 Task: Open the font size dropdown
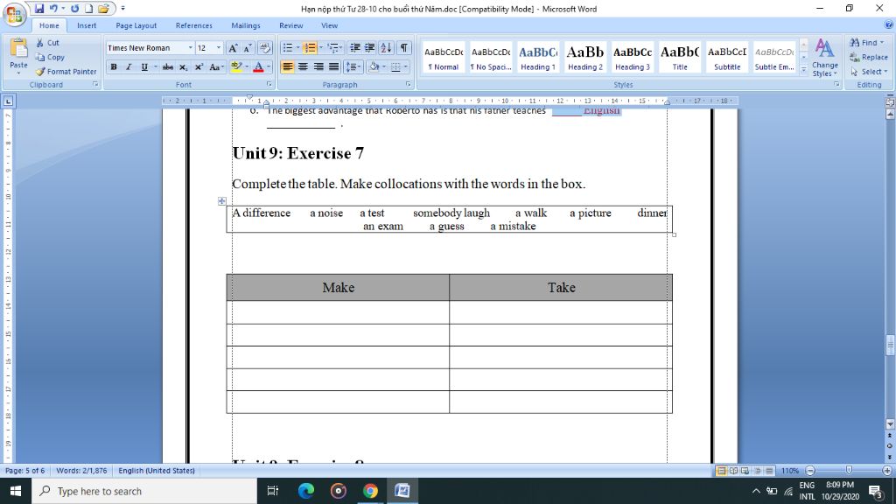coord(218,48)
